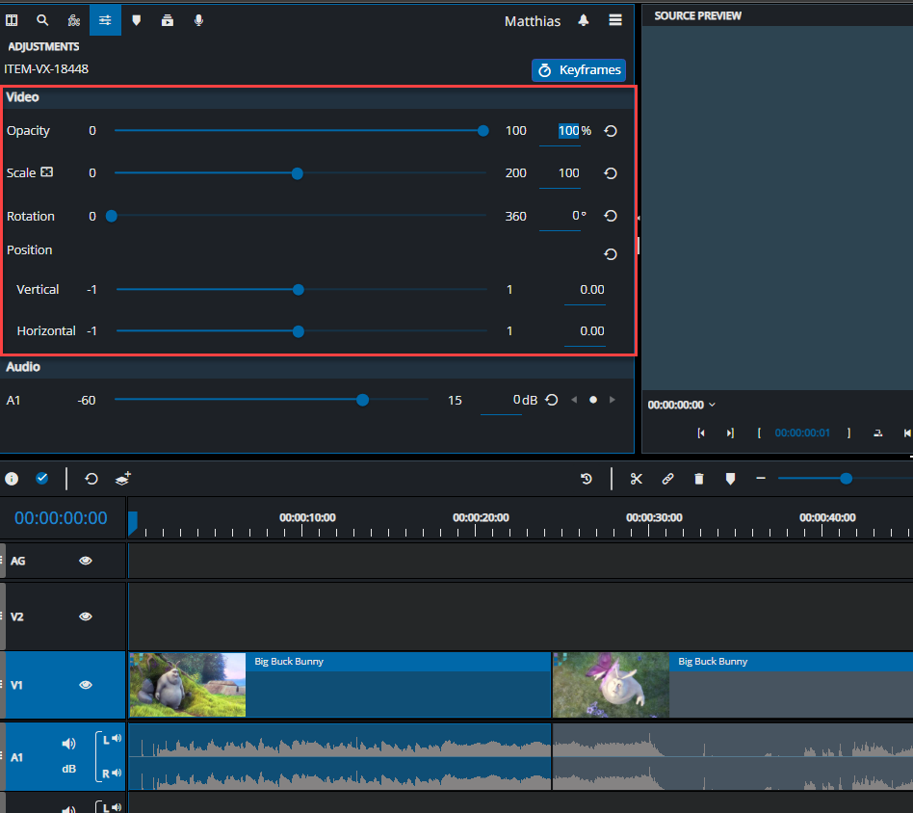This screenshot has width=913, height=813.
Task: Open notifications bell icon
Action: pyautogui.click(x=584, y=20)
